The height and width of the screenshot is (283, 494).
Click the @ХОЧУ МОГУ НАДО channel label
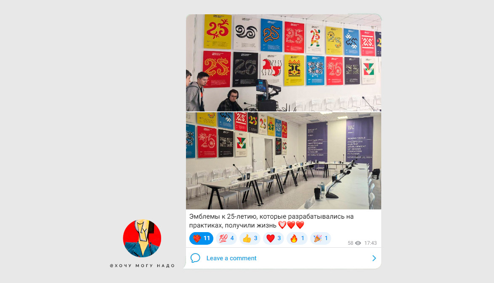[142, 266]
